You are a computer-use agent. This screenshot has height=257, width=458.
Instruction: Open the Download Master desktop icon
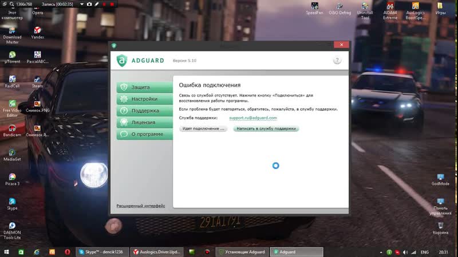(12, 35)
